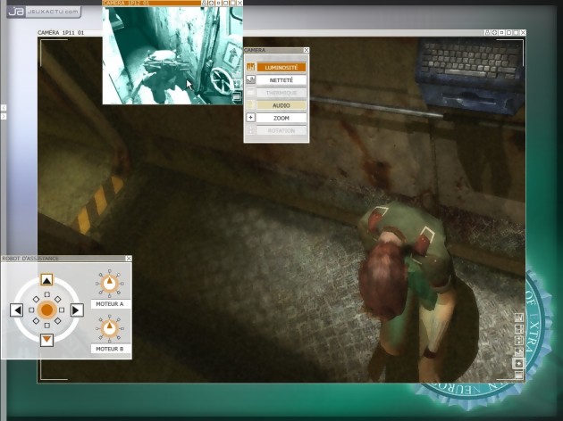This screenshot has height=421, width=563.
Task: Click large-square icon in Camera 1P12 01 title bar
Action: click(x=226, y=3)
